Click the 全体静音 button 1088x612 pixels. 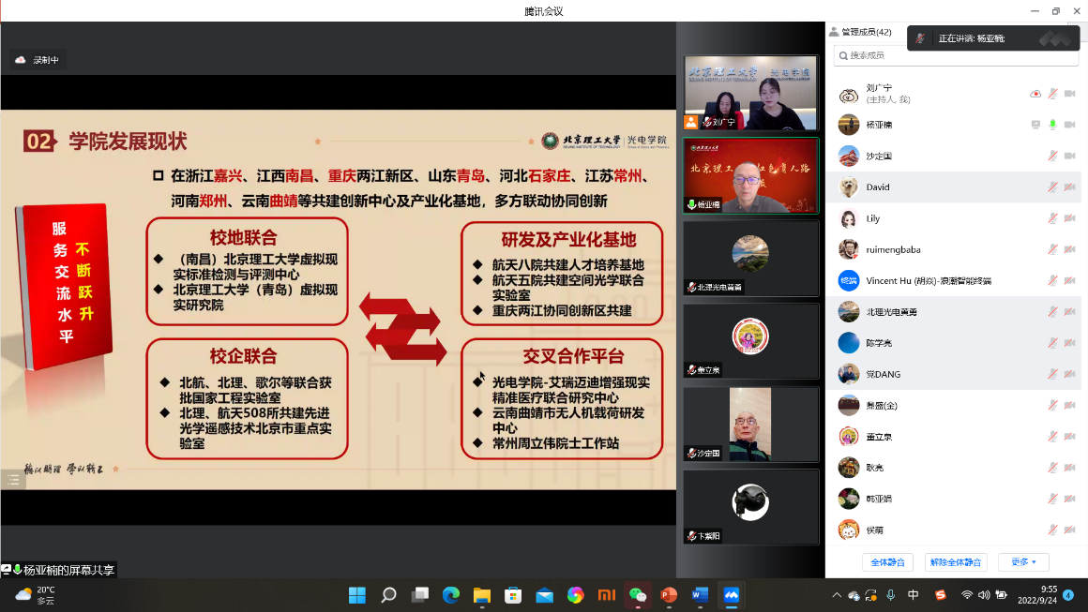pyautogui.click(x=887, y=562)
